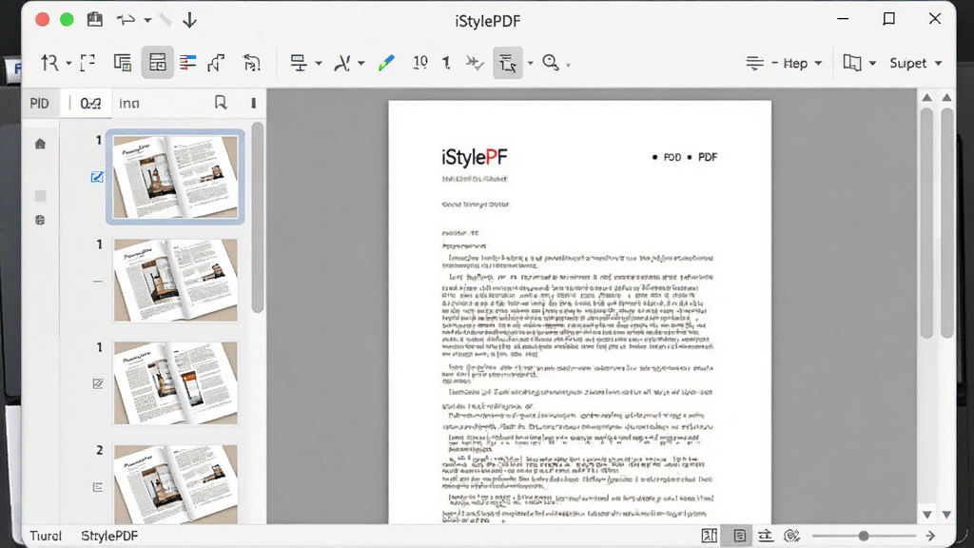Click the single 1 toolbar icon
Screen dimensions: 974x548
click(x=446, y=63)
